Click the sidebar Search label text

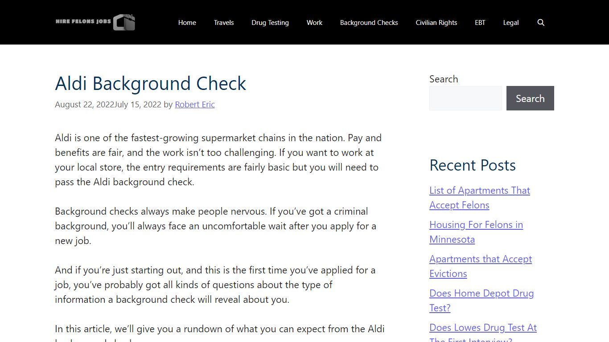point(444,79)
